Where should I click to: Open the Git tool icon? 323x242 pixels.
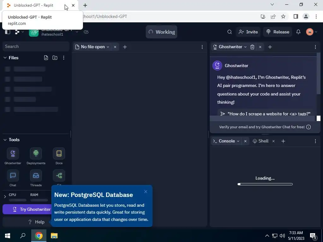coord(59,176)
